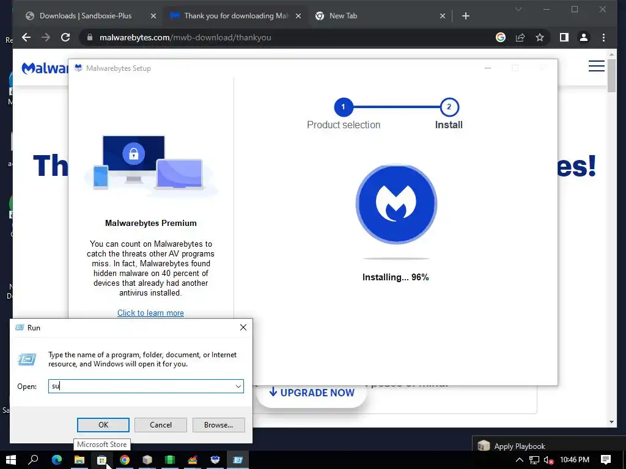Click Browse... in the Run dialog
The image size is (626, 469).
pyautogui.click(x=218, y=425)
